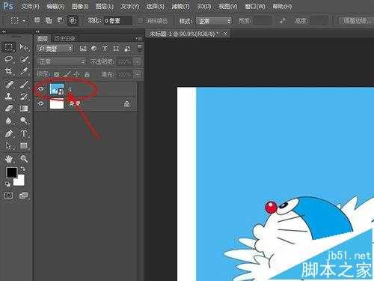Select the Dodge tool
The image size is (374, 281).
click(x=24, y=121)
